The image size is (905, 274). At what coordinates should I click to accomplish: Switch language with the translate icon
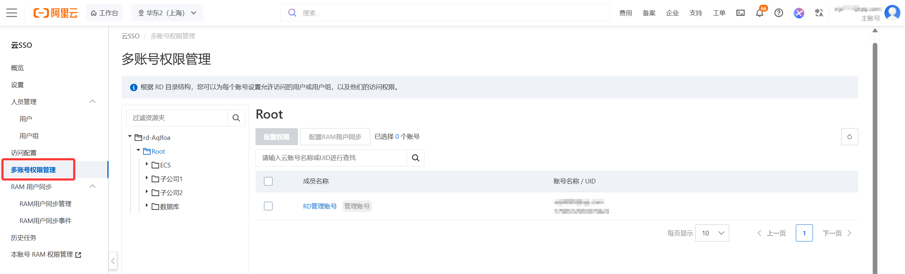[x=819, y=13]
